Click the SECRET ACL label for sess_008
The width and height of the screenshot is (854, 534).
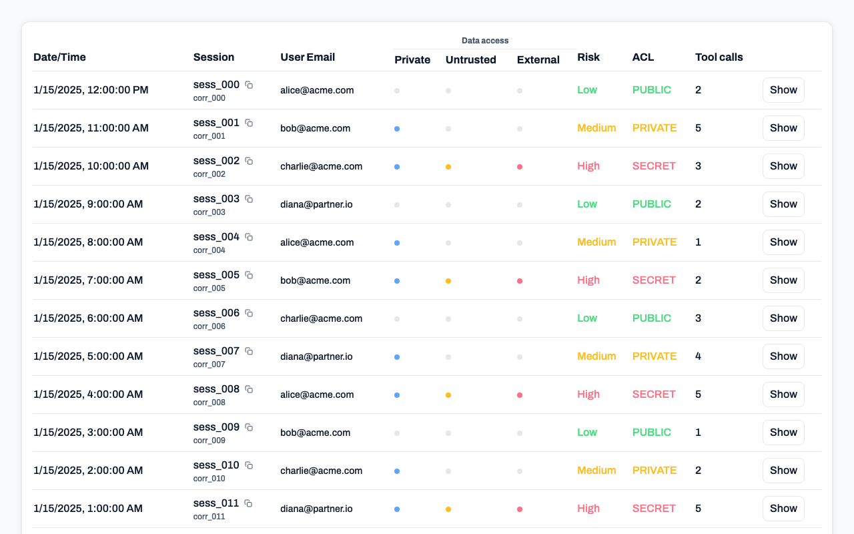coord(654,394)
